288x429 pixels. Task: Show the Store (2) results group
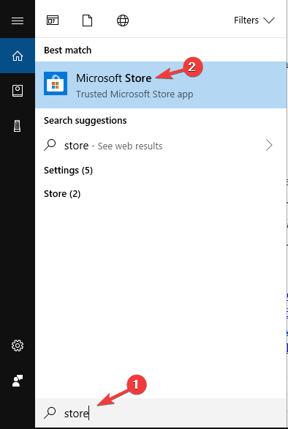(x=62, y=194)
